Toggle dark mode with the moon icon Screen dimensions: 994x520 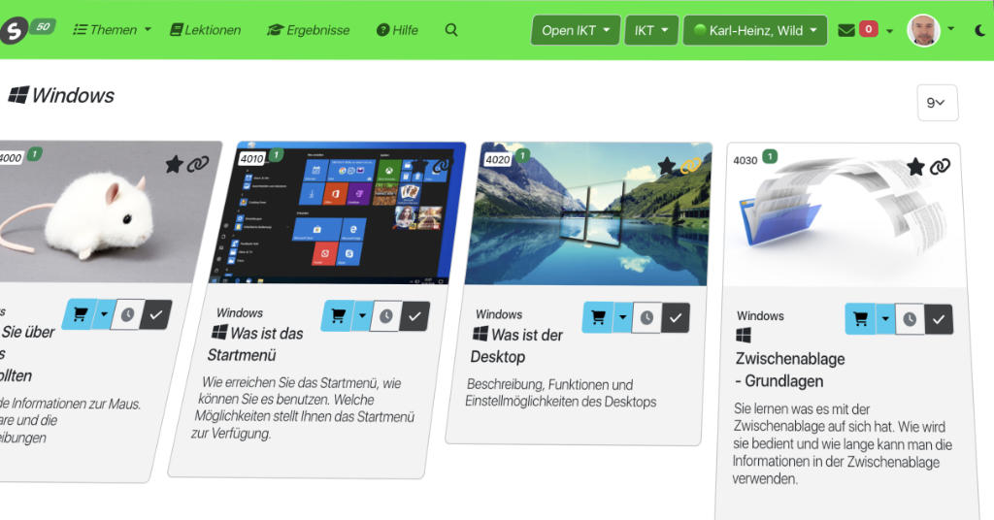pos(979,30)
